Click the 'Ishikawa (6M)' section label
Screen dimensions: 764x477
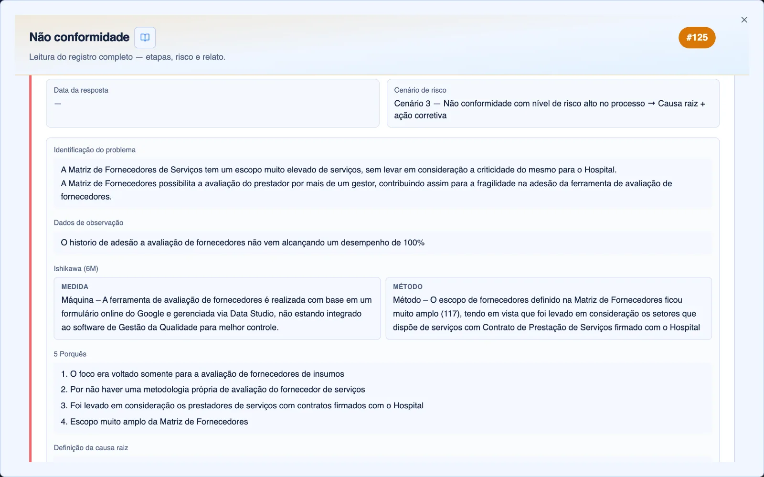point(76,269)
